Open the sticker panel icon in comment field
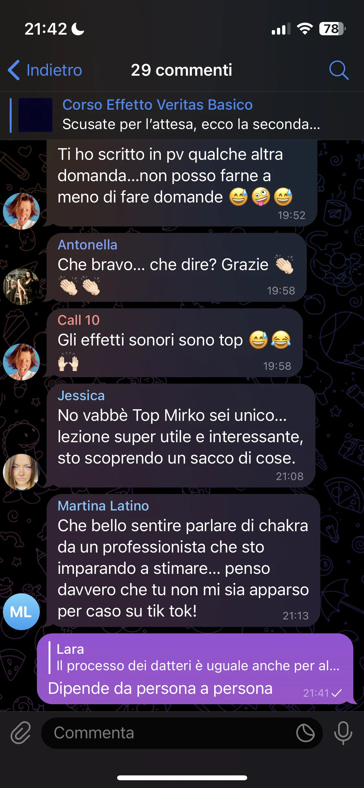Screen dimensions: 364x788 305,733
